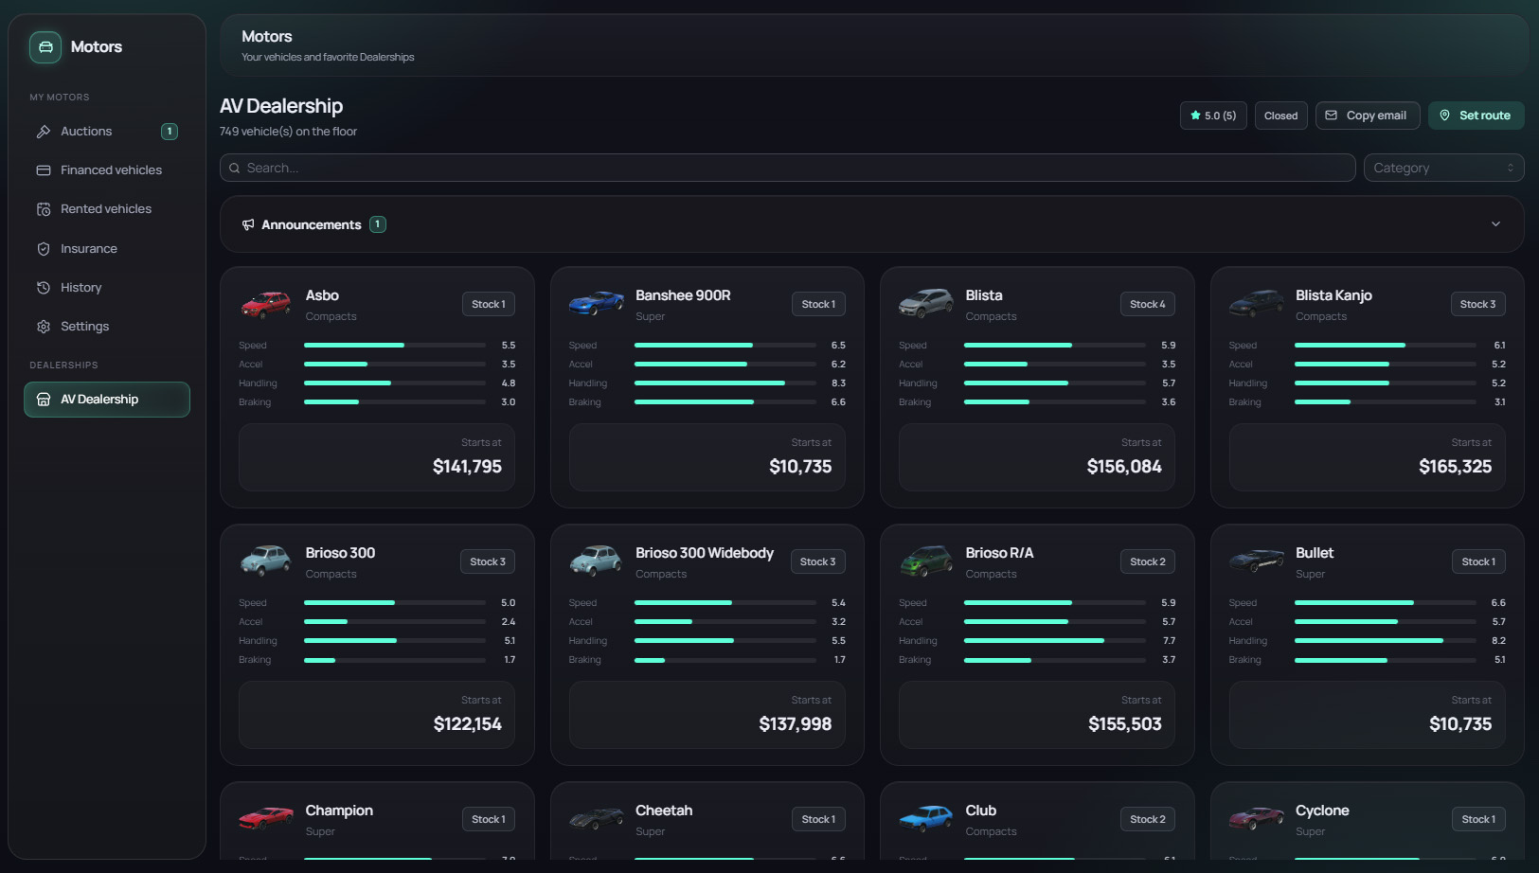The height and width of the screenshot is (873, 1539).
Task: Click the Brioso 300 Widebody car image
Action: point(596,561)
